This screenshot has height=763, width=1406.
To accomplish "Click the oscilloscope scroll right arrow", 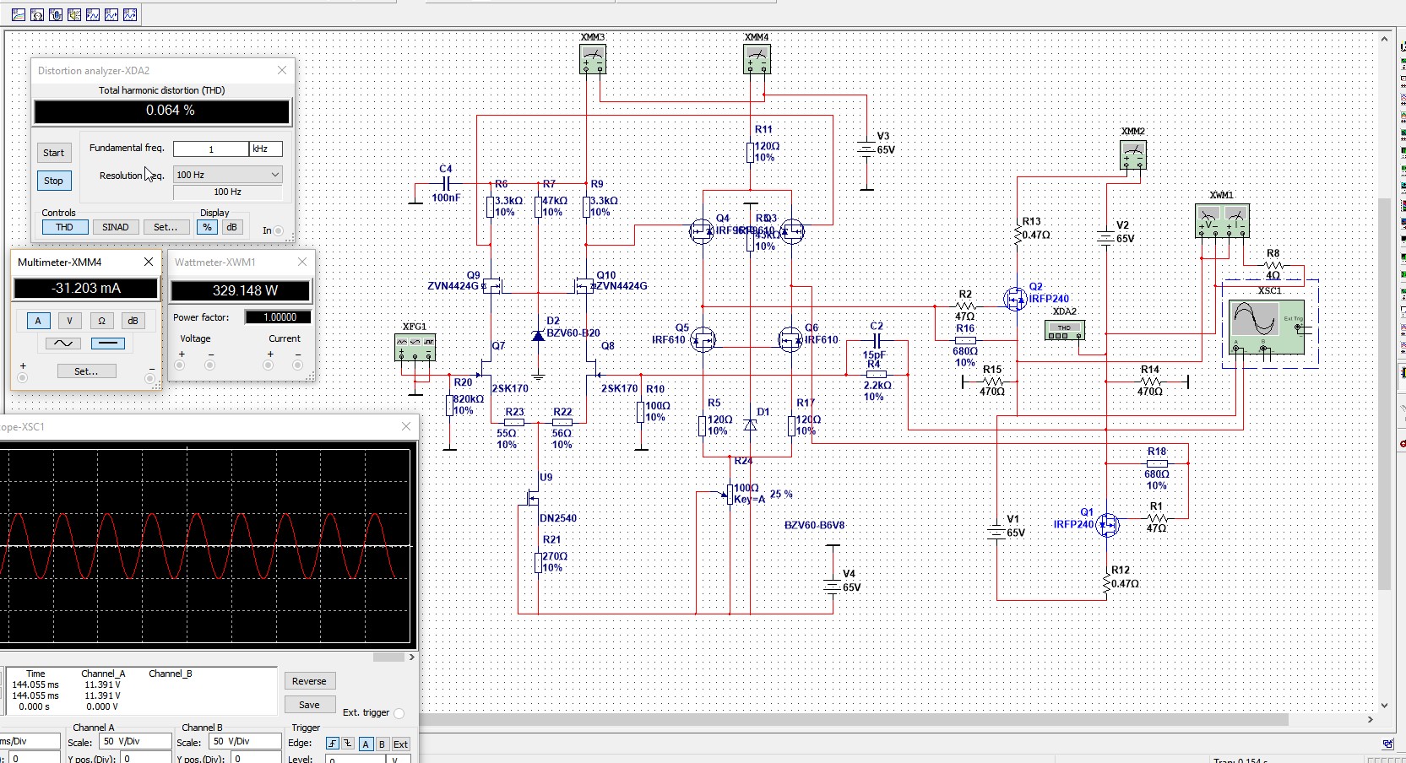I will coord(412,657).
